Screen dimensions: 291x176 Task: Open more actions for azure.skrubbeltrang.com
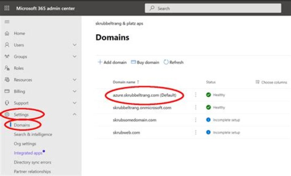click(x=196, y=95)
